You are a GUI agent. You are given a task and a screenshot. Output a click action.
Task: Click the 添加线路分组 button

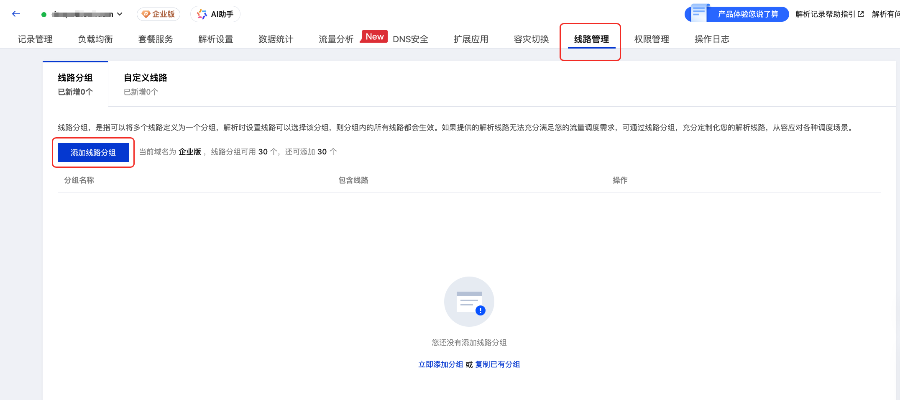click(93, 152)
